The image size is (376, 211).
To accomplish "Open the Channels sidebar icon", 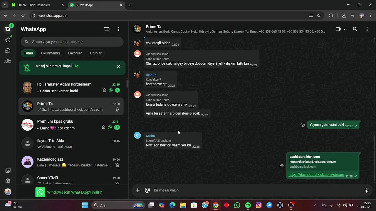I will pyautogui.click(x=8, y=51).
